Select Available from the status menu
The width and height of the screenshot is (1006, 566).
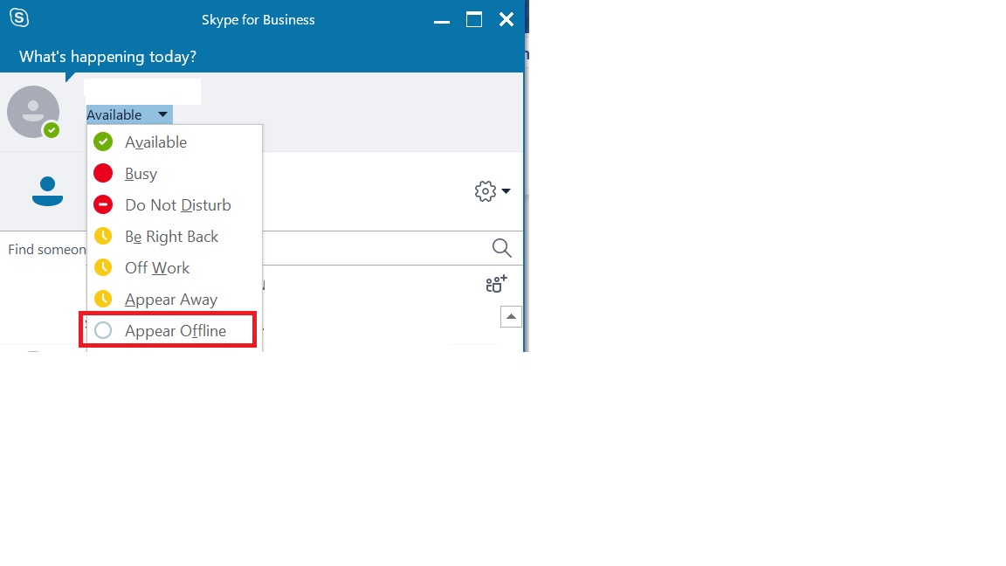(155, 141)
